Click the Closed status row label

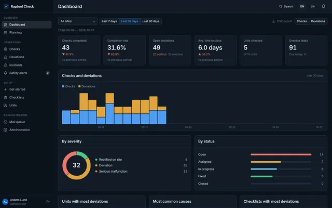(x=203, y=184)
